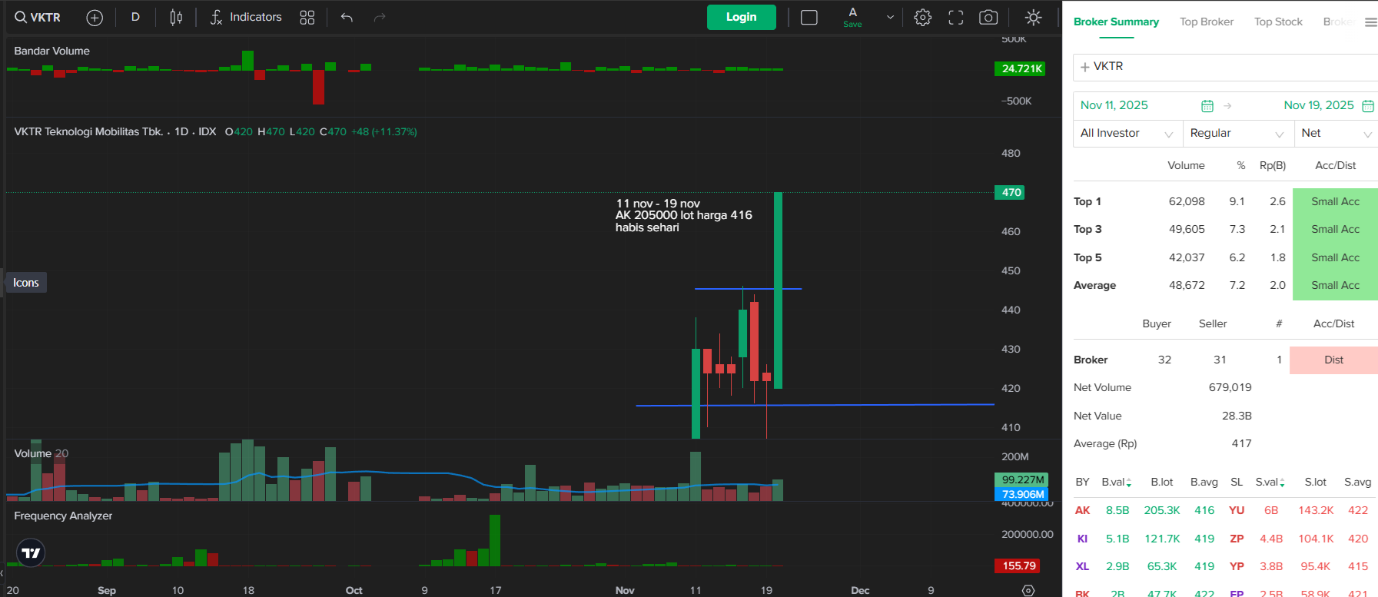1378x597 pixels.
Task: Open chart settings gear in top toolbar
Action: [x=923, y=17]
